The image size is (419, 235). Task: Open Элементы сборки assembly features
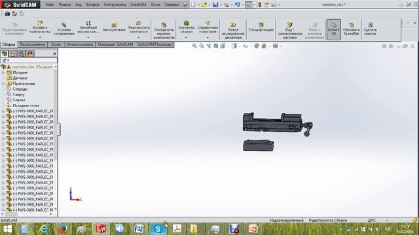(x=186, y=27)
